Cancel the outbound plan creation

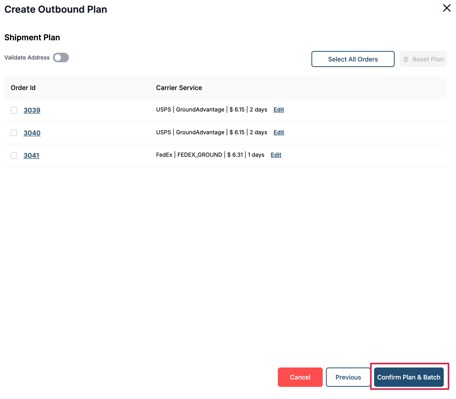click(x=300, y=377)
